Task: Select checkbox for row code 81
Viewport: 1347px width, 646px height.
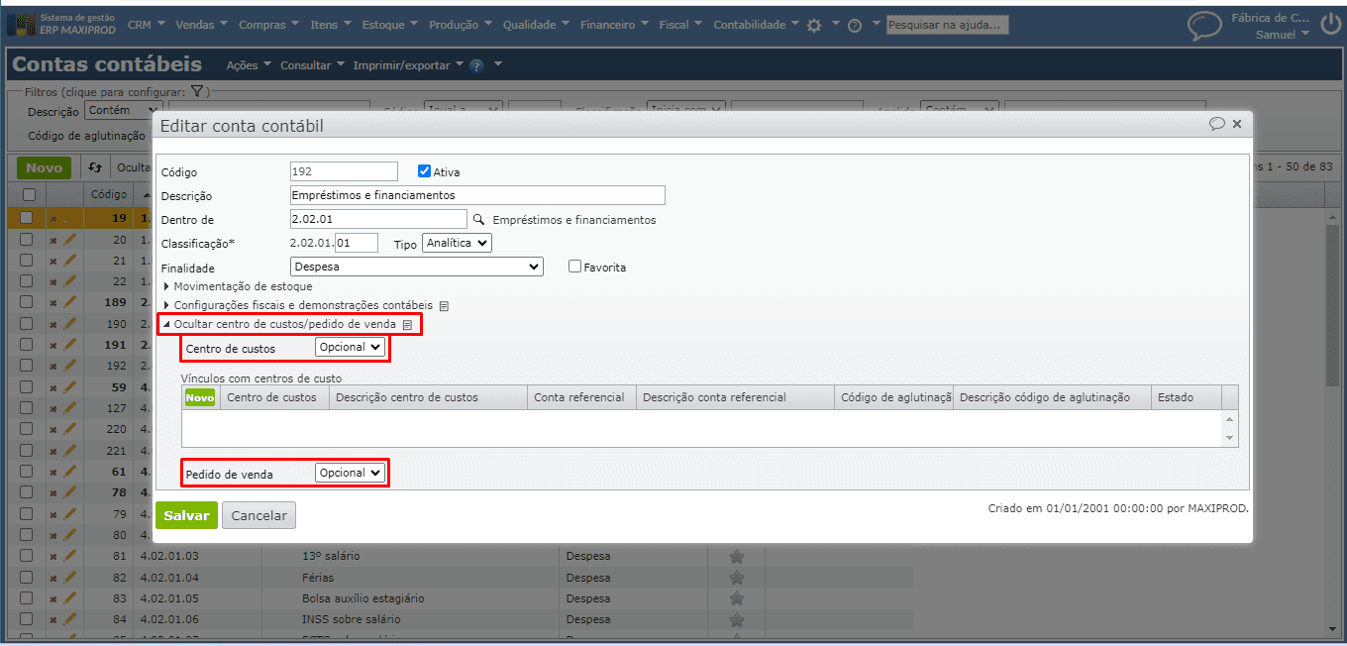Action: tap(27, 556)
